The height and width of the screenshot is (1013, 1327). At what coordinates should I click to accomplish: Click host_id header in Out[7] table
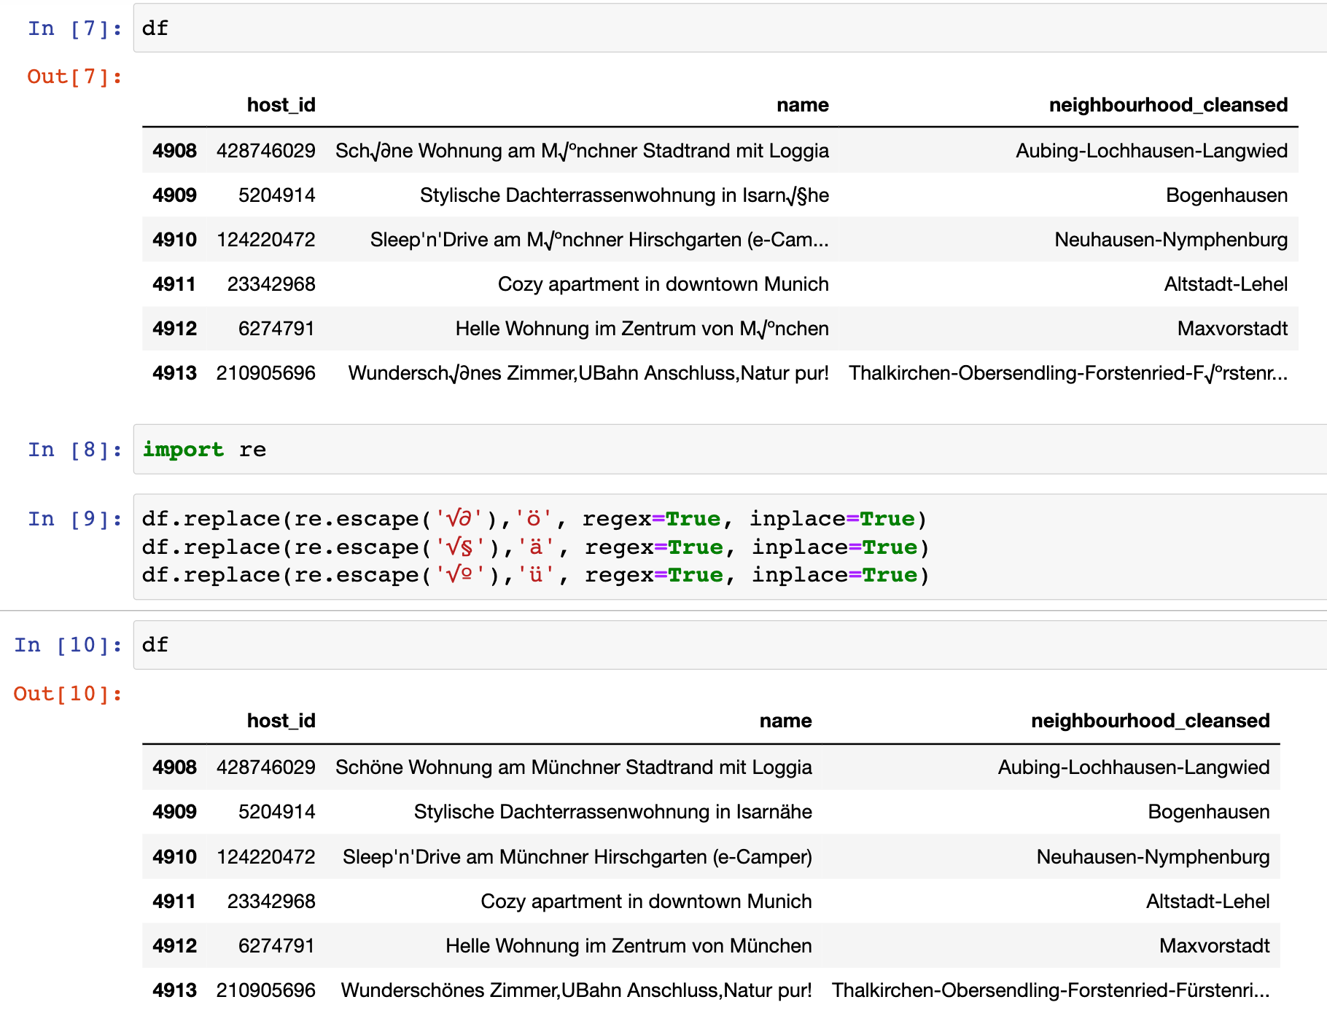[281, 105]
